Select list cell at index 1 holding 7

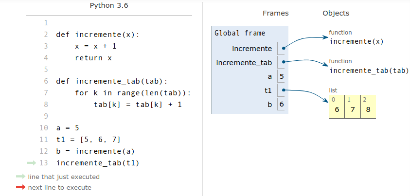pos(353,109)
